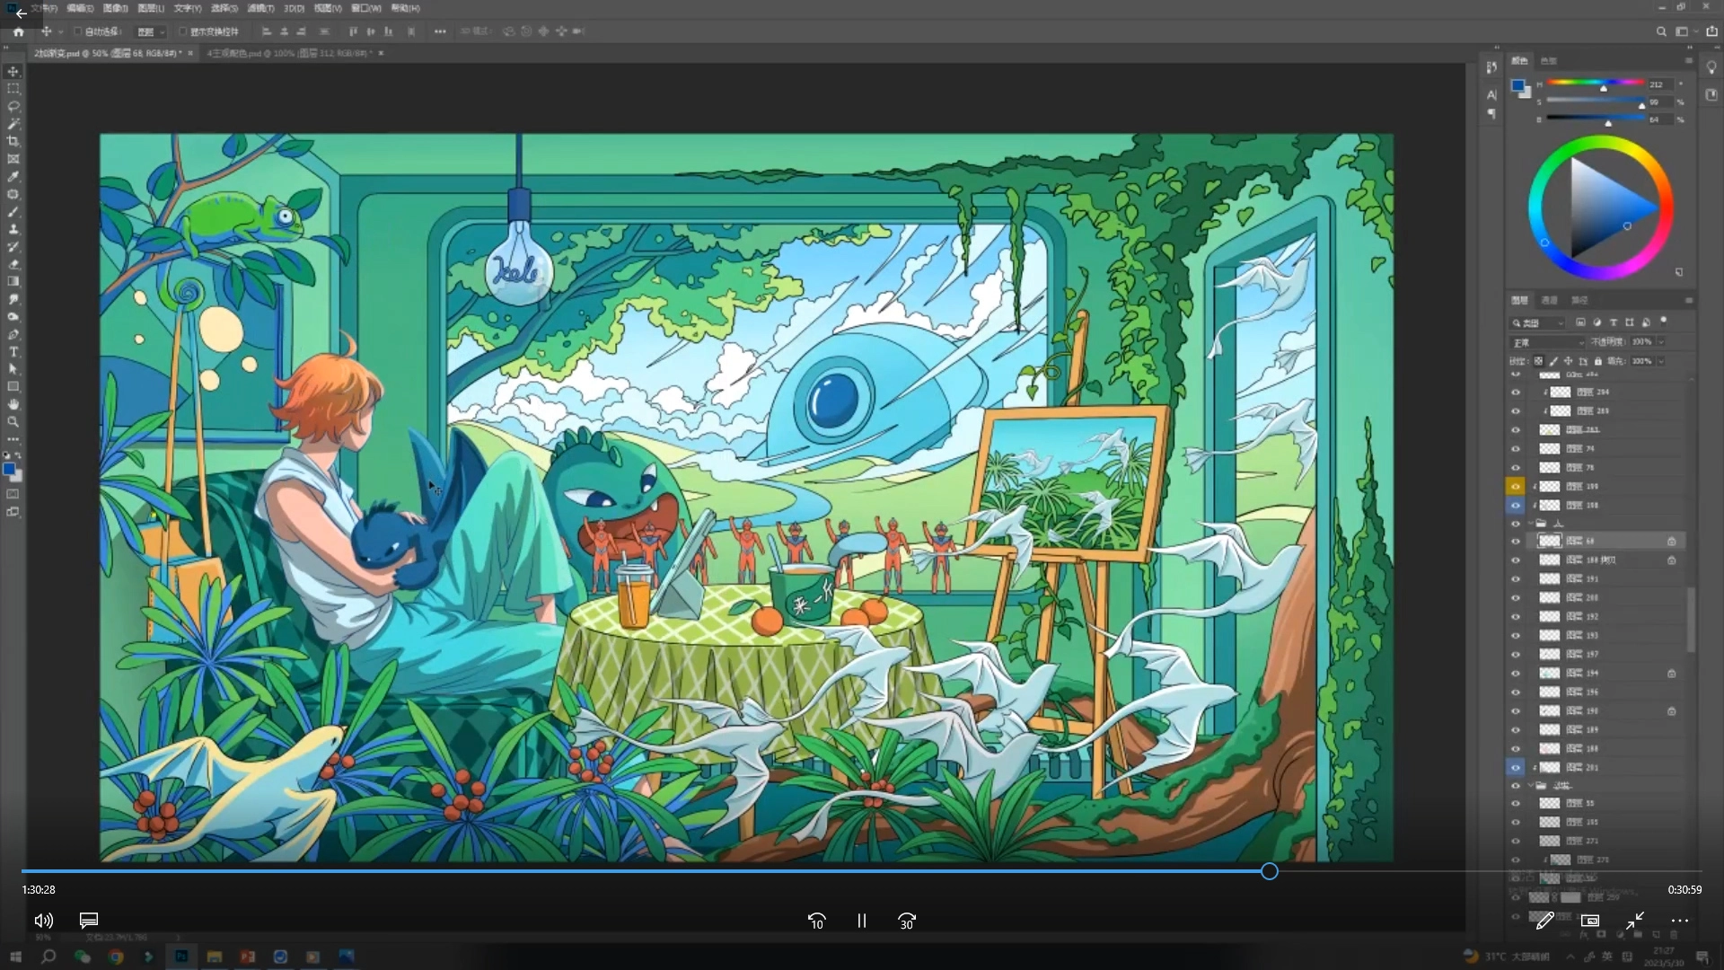Open the layer blend mode dropdown
This screenshot has height=970, width=1724.
[x=1548, y=342]
